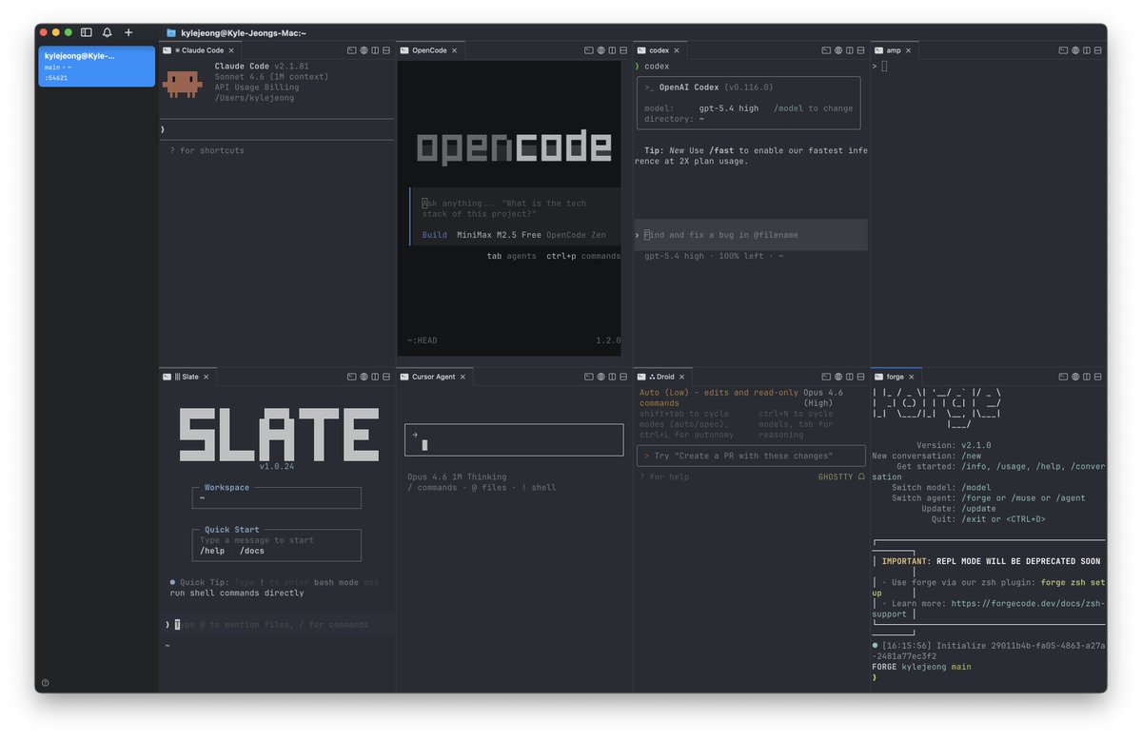Split Slate pane to the right

[375, 377]
